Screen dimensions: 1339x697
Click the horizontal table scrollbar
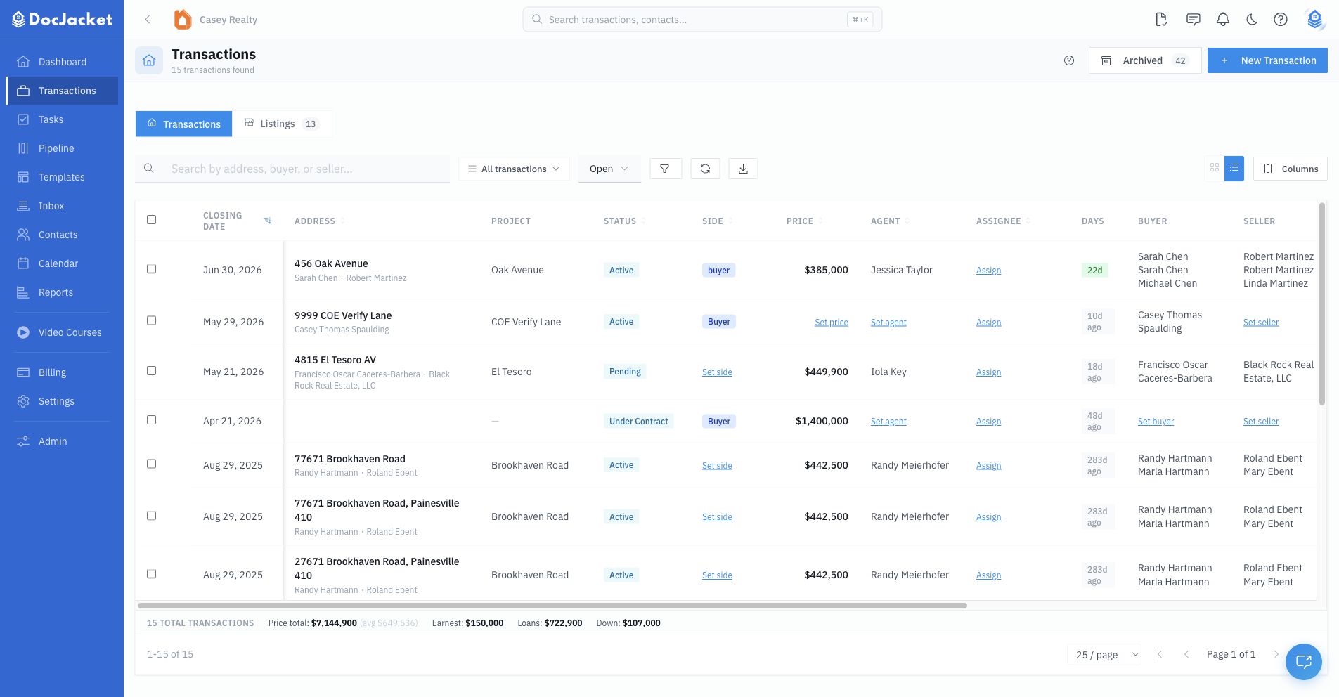click(552, 606)
